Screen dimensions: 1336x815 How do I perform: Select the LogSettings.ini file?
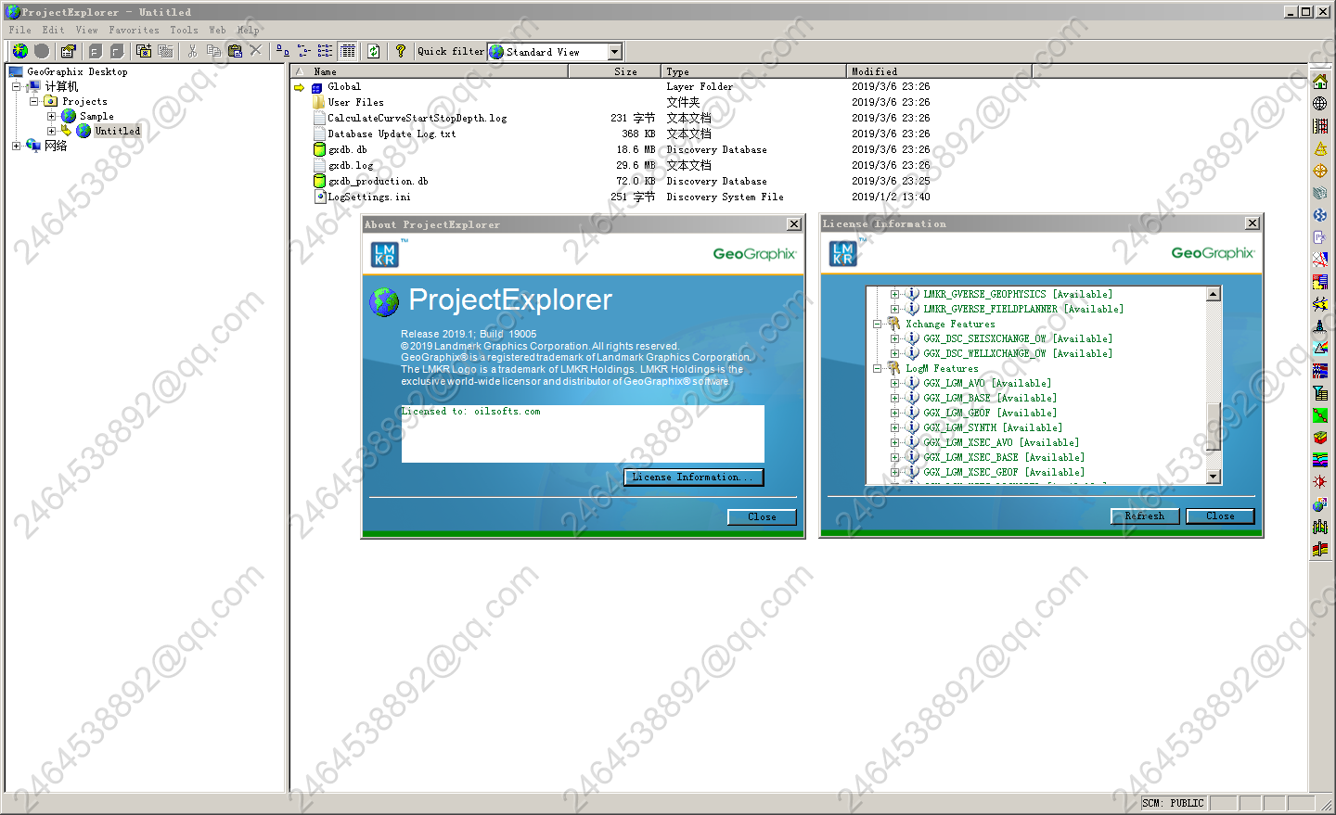click(368, 197)
